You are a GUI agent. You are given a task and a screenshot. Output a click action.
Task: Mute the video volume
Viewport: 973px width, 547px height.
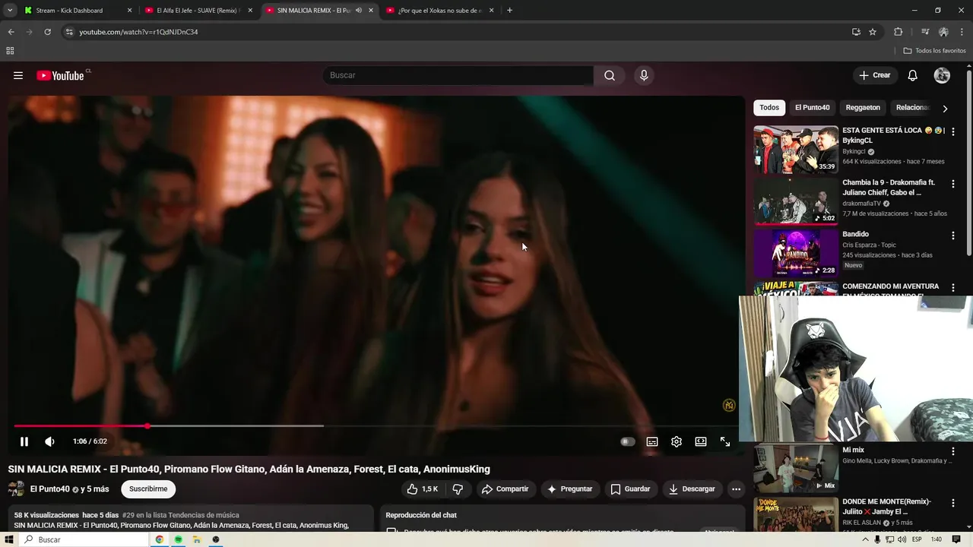[x=49, y=441]
